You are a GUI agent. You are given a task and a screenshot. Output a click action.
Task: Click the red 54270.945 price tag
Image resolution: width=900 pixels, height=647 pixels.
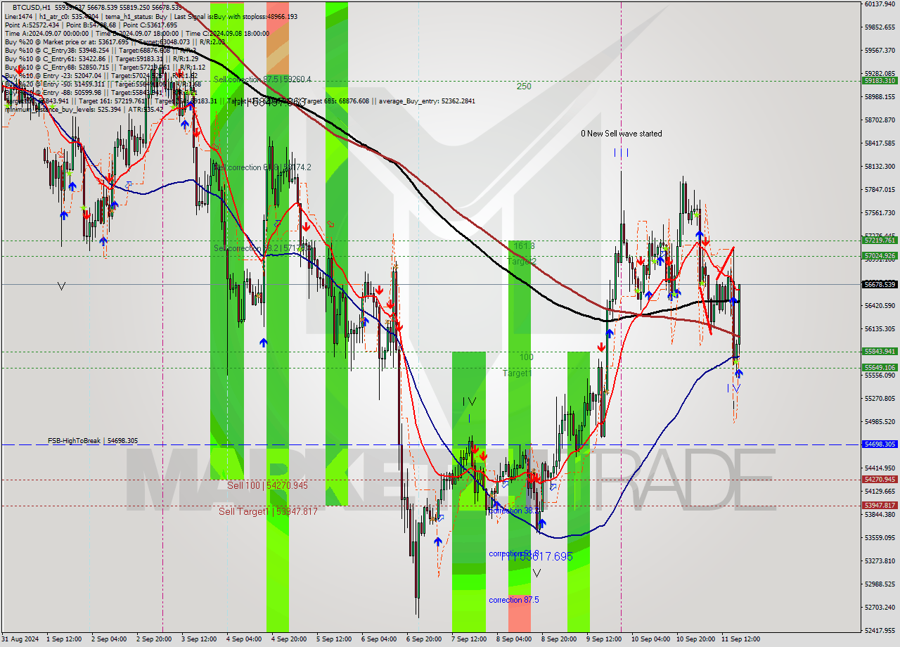click(x=879, y=480)
